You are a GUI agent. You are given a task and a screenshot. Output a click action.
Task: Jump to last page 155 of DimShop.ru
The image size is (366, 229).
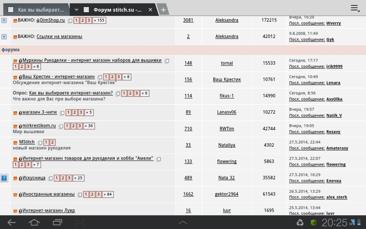click(x=99, y=20)
